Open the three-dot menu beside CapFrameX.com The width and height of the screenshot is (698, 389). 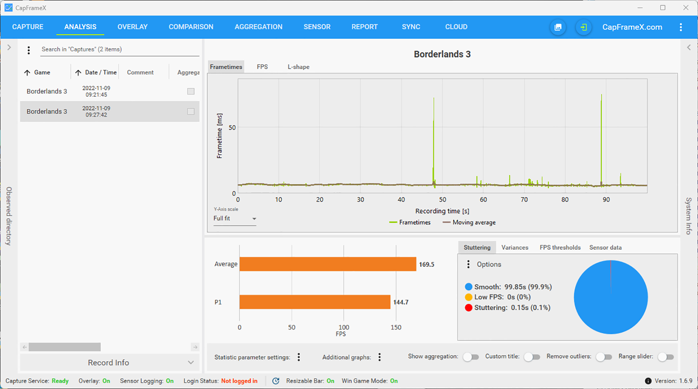[681, 27]
